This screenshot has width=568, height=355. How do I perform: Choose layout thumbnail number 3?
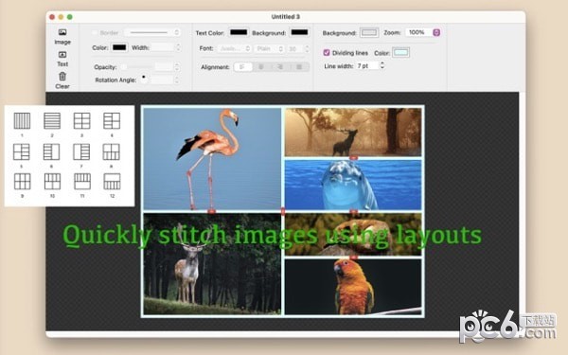(x=81, y=120)
